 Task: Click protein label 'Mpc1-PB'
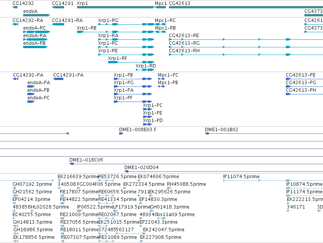(168, 83)
